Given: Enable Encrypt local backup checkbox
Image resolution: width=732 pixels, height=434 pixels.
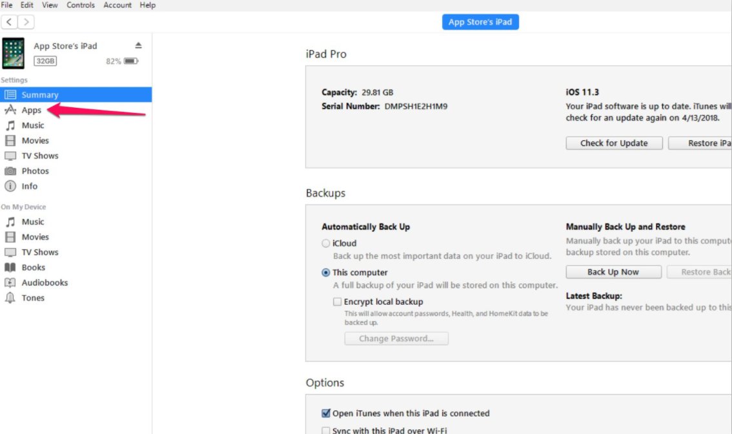Looking at the screenshot, I should pos(337,302).
